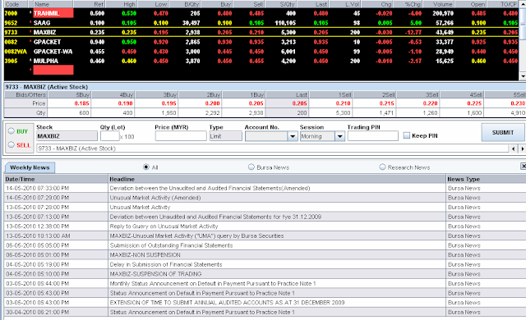Click the left arrow beside stock status bar

click(514, 149)
